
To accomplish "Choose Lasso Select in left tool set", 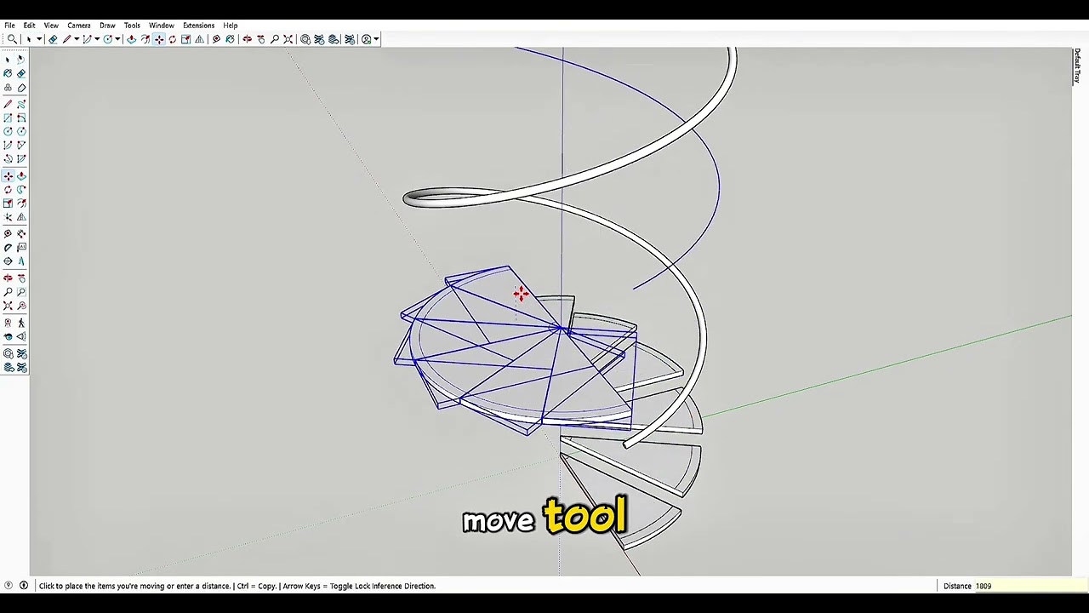I will pos(21,59).
